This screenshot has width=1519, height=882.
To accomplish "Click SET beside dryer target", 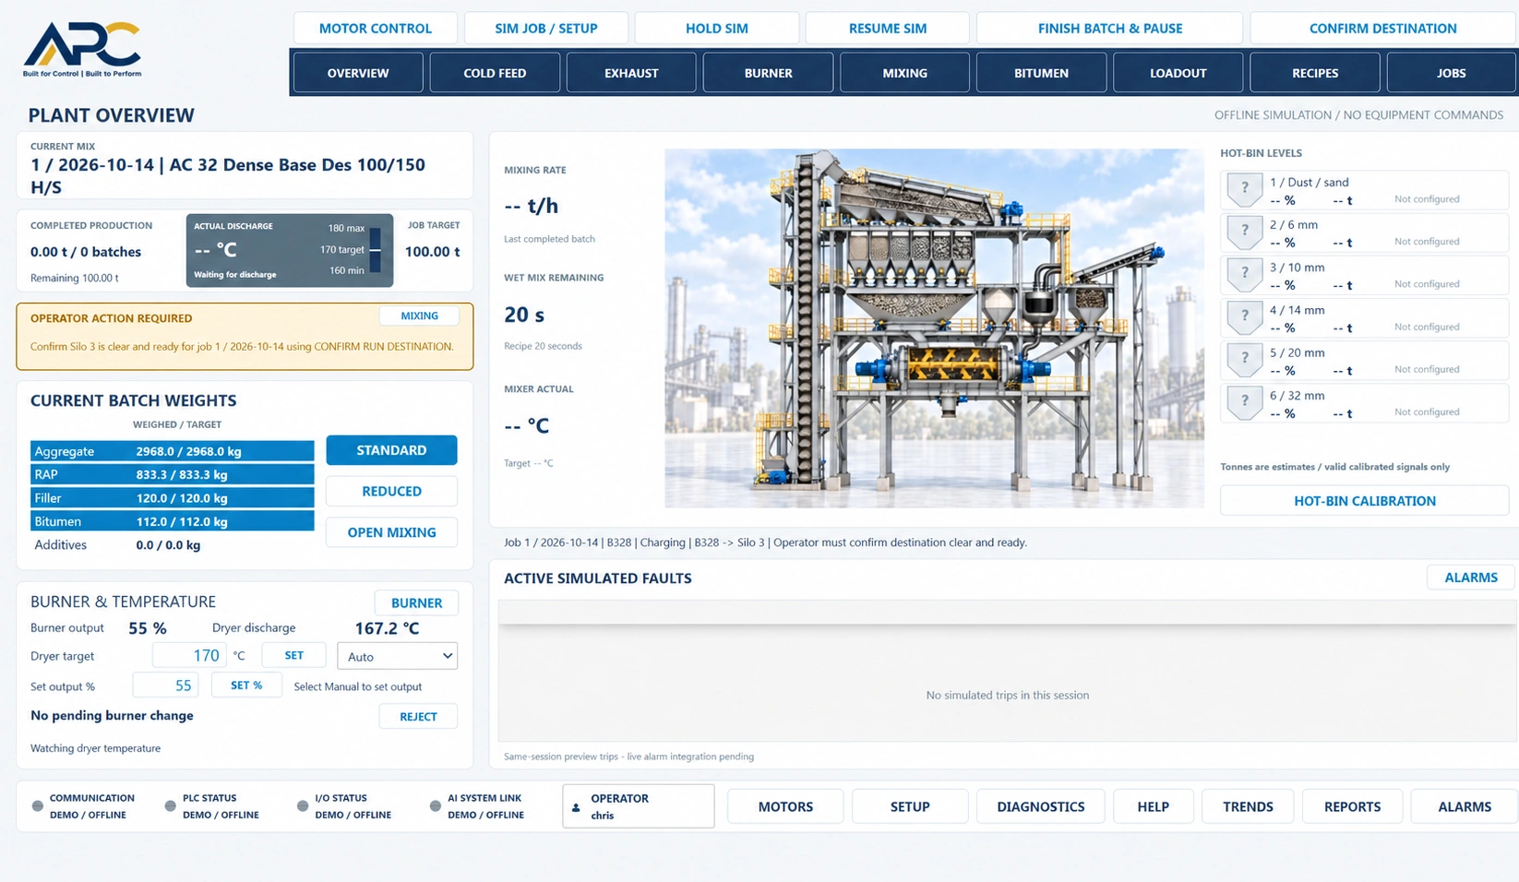I will point(293,655).
